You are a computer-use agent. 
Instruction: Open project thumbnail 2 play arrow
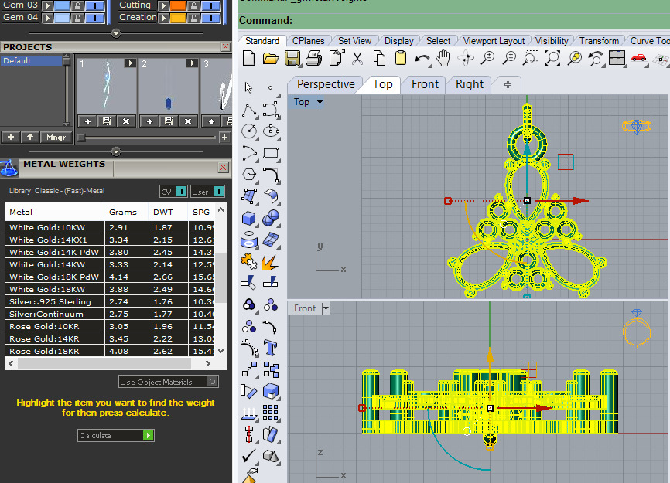coord(192,63)
